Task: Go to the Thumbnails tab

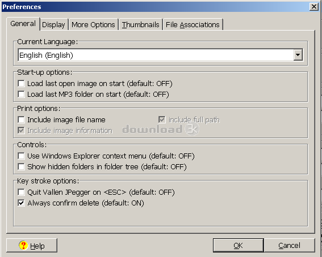Action: click(141, 24)
